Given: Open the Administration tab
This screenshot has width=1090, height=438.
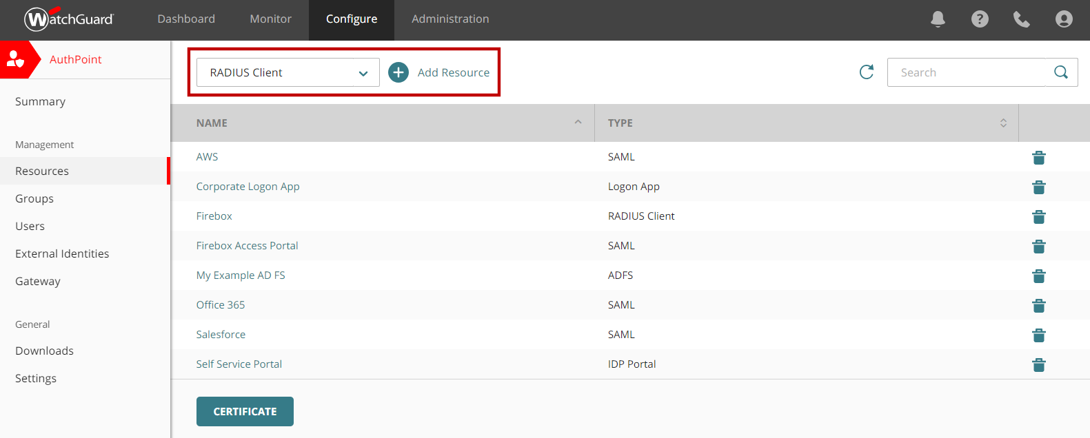Looking at the screenshot, I should (450, 19).
